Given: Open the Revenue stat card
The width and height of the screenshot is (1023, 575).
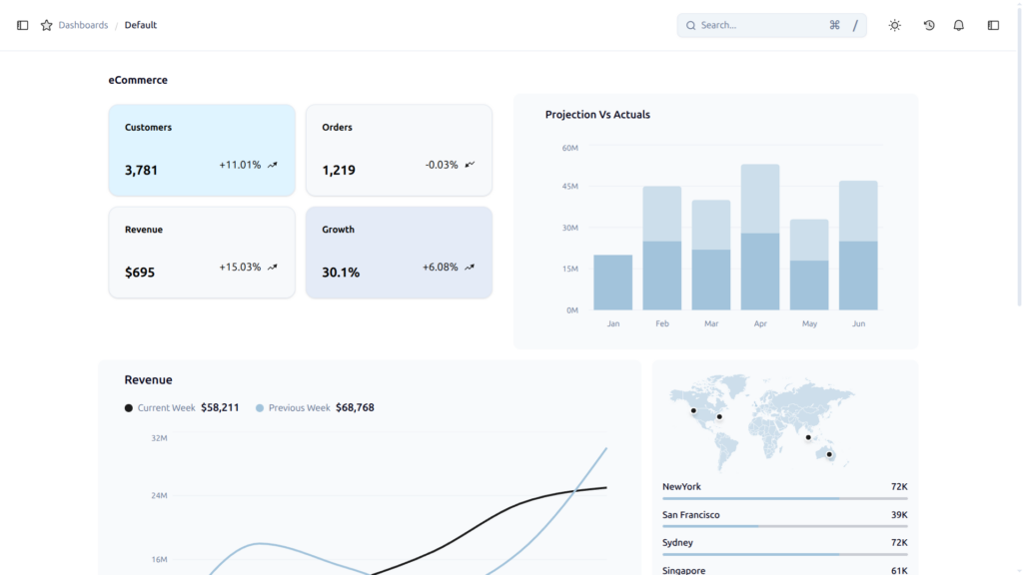Looking at the screenshot, I should tap(202, 253).
